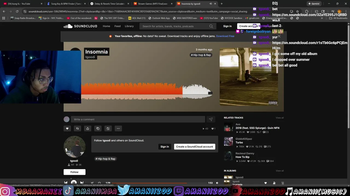
Task: Share the Insomnia track
Action: pos(87,128)
